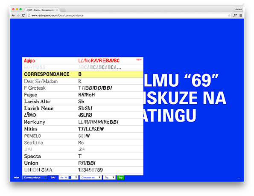The height and width of the screenshot is (196, 254).
Task: Open the Character set dropdown
Action: 91,177
